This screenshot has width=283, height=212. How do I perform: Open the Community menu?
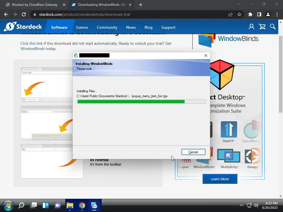pos(107,27)
